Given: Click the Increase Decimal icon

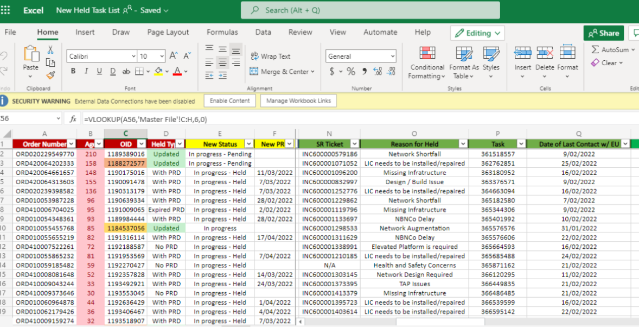Looking at the screenshot, I should point(378,72).
